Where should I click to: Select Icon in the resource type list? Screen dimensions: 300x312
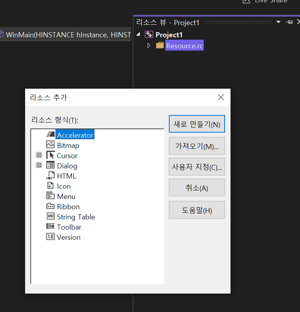pyautogui.click(x=64, y=186)
